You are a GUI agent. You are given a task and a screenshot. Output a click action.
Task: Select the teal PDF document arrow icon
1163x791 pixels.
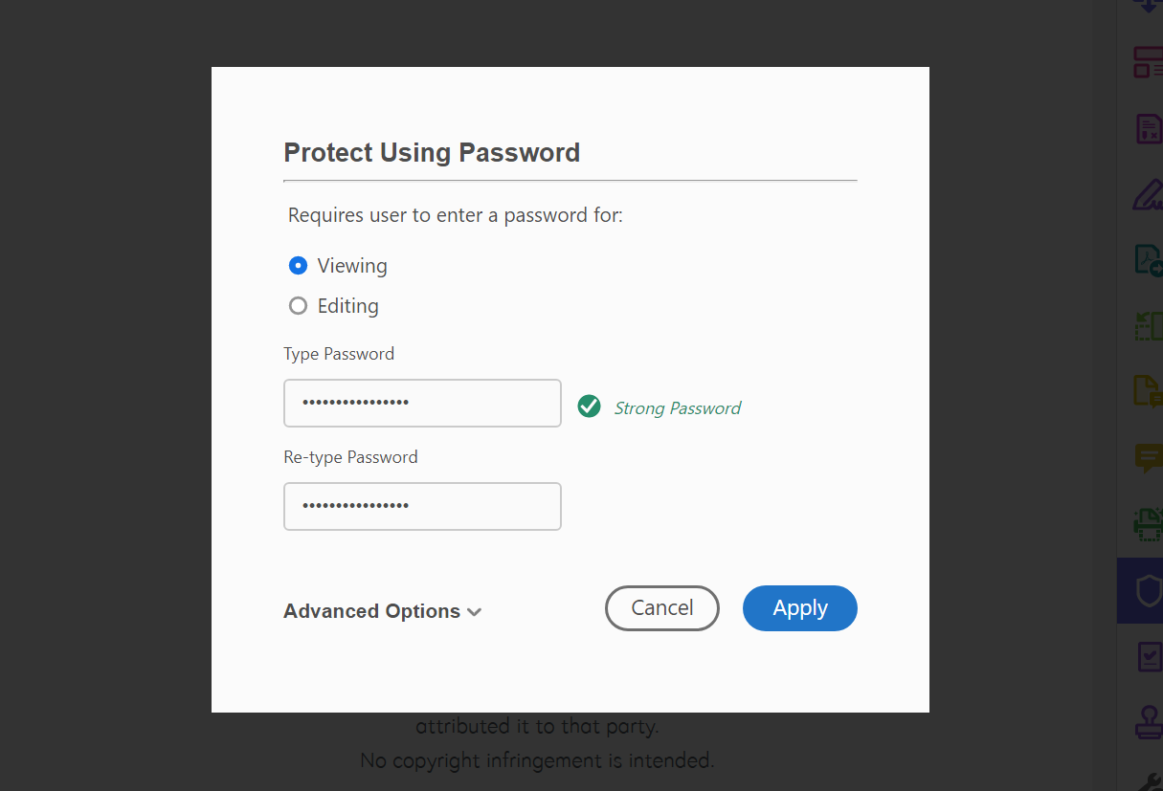pos(1148,259)
